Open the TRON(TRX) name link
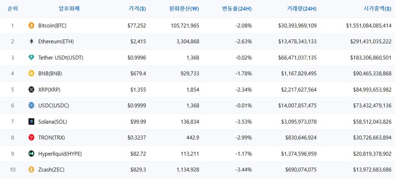Image resolution: width=395 pixels, height=181 pixels. (52, 138)
